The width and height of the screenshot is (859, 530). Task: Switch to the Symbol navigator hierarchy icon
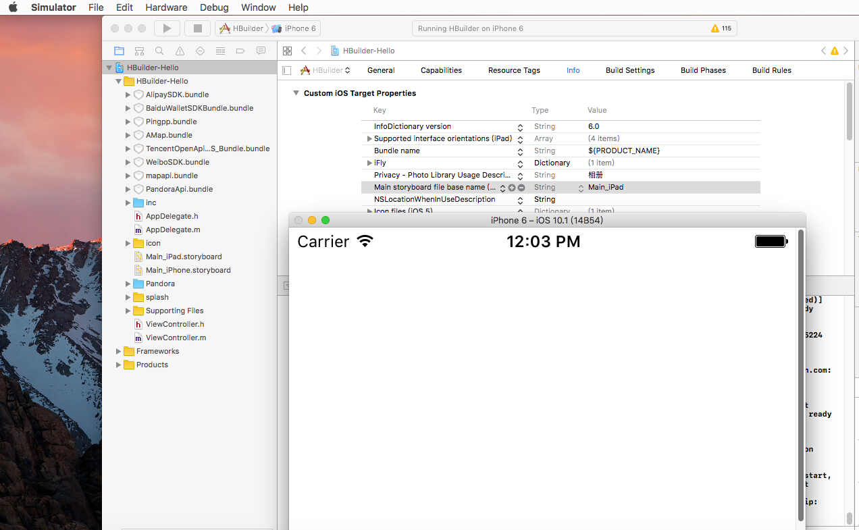(x=139, y=51)
